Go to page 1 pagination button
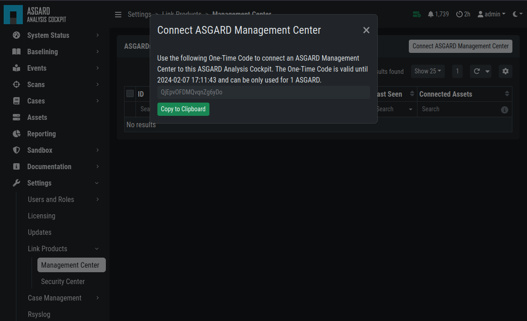This screenshot has height=321, width=527. point(457,71)
